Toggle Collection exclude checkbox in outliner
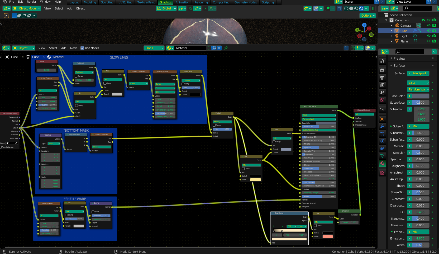 424,20
